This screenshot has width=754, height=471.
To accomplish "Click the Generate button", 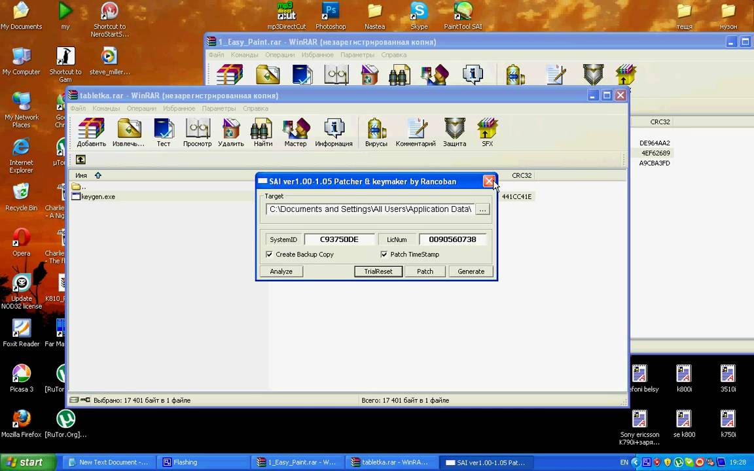I will tap(471, 271).
